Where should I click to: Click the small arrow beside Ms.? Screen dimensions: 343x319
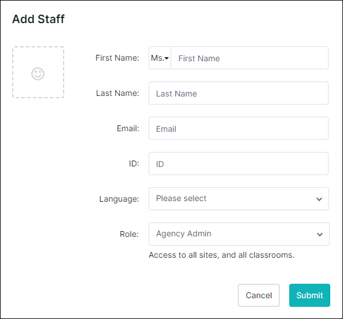point(167,58)
